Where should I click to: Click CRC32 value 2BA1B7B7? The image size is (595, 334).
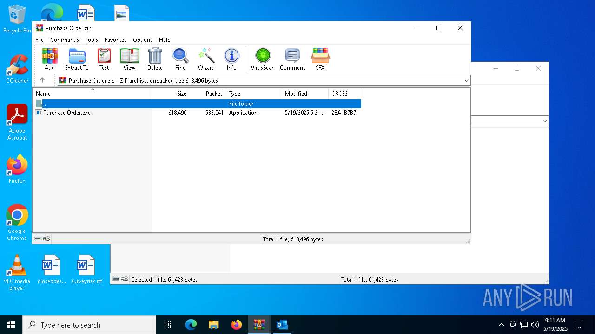pyautogui.click(x=344, y=113)
